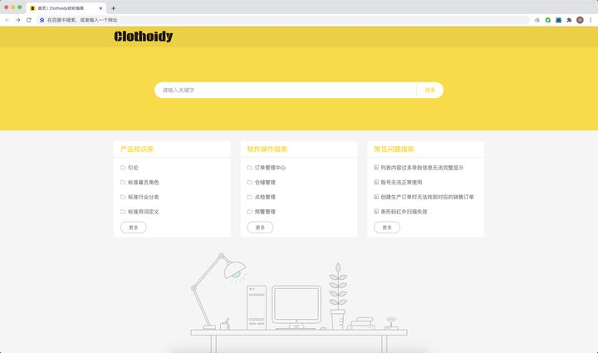The image size is (598, 353).
Task: Click the 常见问题指南 card heading
Action: click(394, 149)
